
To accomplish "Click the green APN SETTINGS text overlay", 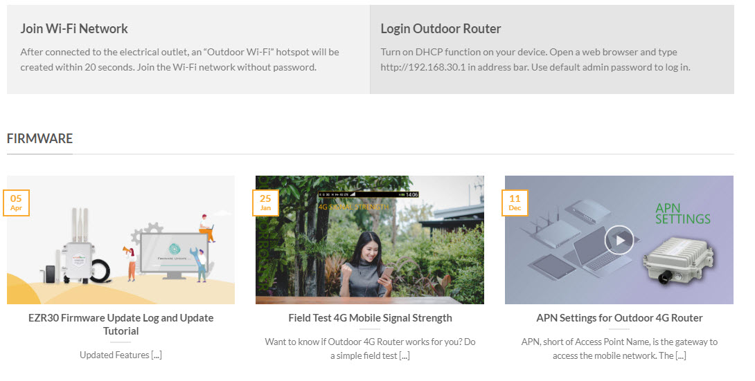I will tap(683, 214).
